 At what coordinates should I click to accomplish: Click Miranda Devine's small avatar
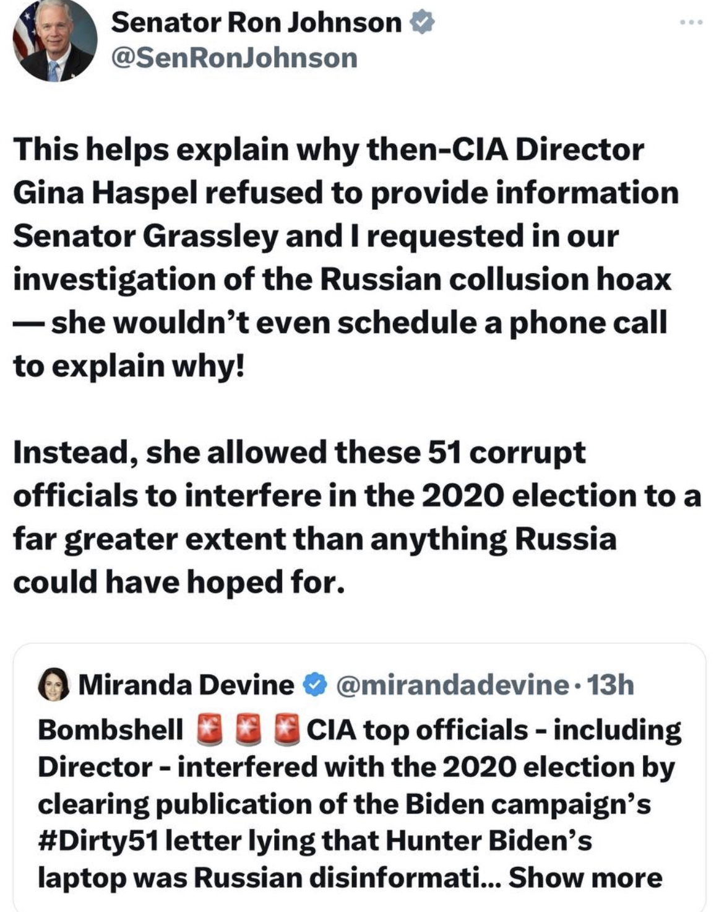54,685
